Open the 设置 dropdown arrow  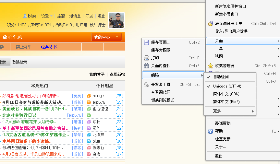click(52, 16)
